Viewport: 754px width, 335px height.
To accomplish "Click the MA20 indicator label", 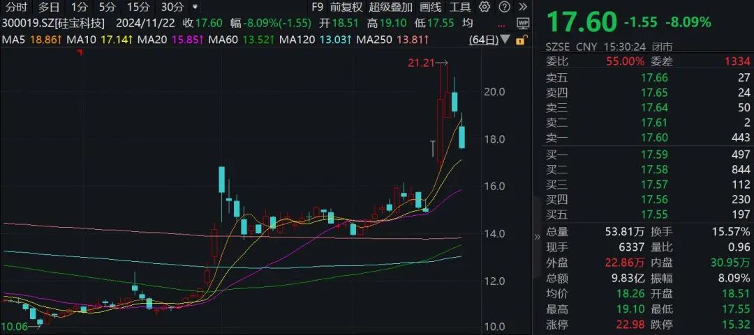I will tap(152, 40).
